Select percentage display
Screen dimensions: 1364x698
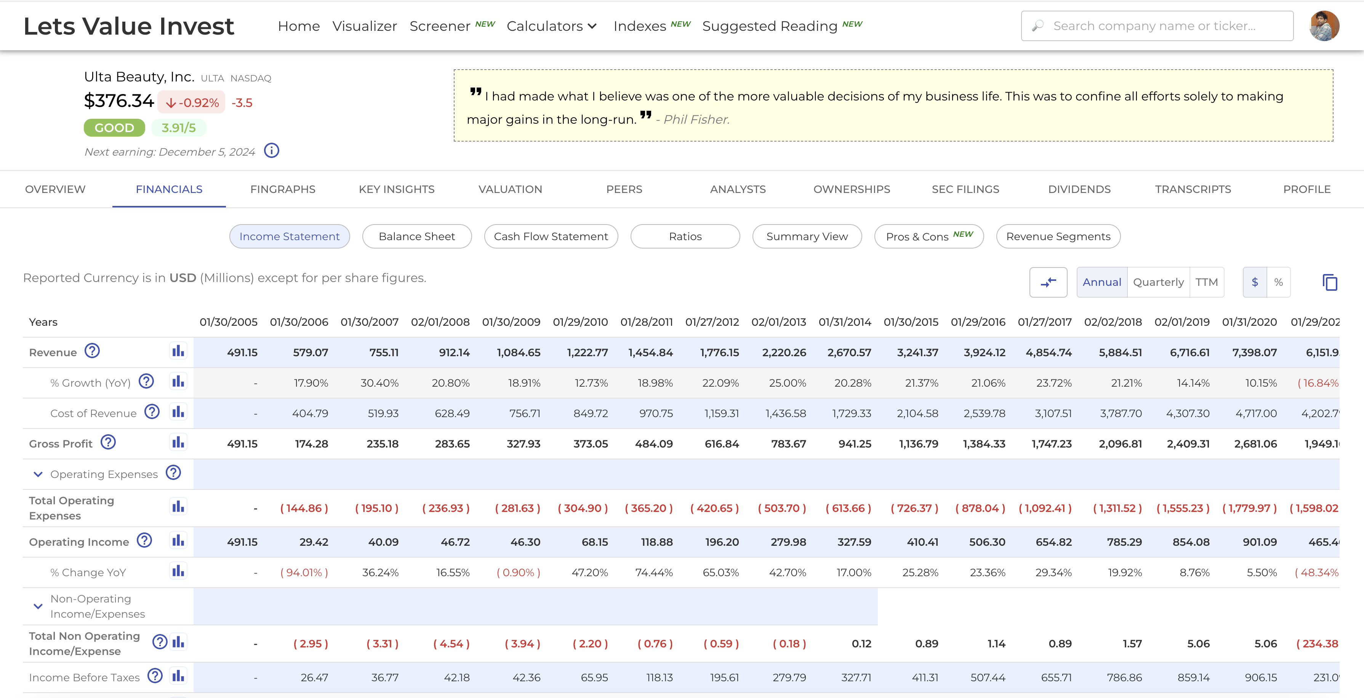point(1278,282)
